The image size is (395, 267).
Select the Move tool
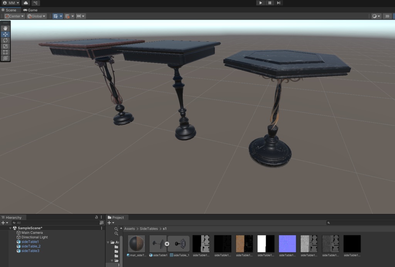[5, 34]
